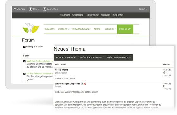
Task: Click Zurück zur Themen-Liste button
Action: click(x=119, y=57)
